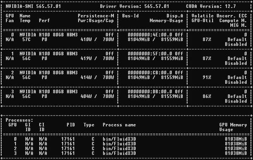Click the MIG M. header text
The height and width of the screenshot is (160, 253).
coord(238,25)
